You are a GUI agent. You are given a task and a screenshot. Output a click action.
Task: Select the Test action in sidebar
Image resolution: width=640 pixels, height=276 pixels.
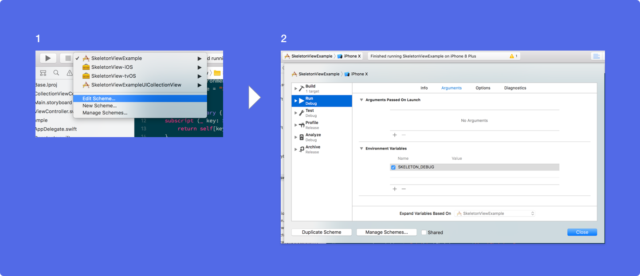pos(322,113)
